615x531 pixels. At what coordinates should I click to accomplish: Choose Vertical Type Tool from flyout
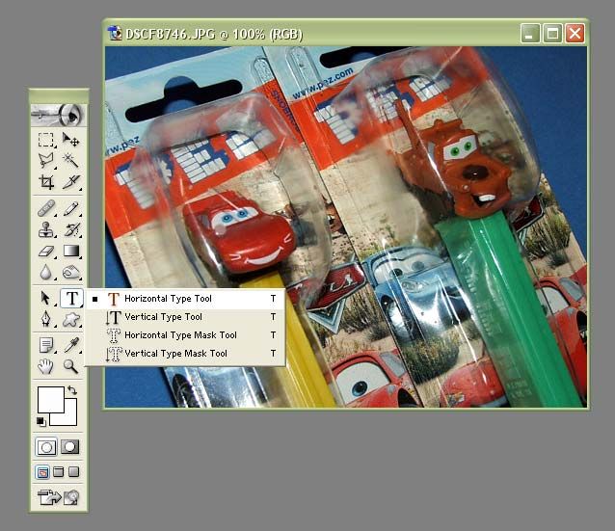(185, 317)
